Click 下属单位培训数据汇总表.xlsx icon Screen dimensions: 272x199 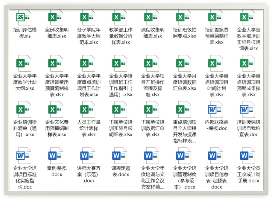(151, 109)
